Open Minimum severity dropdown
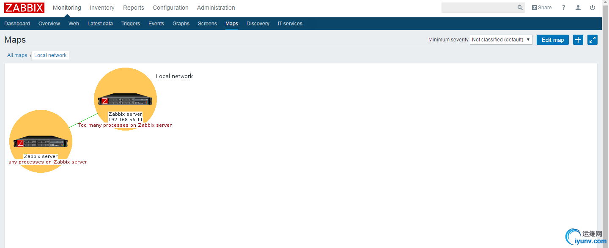The height and width of the screenshot is (248, 609). pos(501,40)
